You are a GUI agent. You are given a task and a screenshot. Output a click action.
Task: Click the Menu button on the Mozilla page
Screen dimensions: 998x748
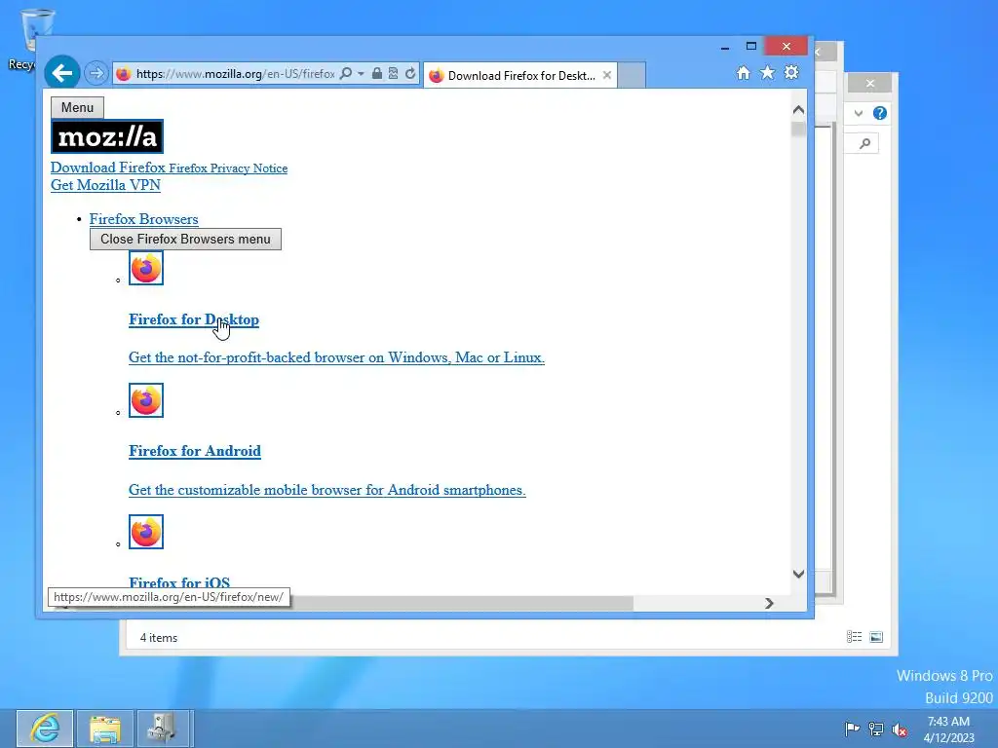pos(77,107)
